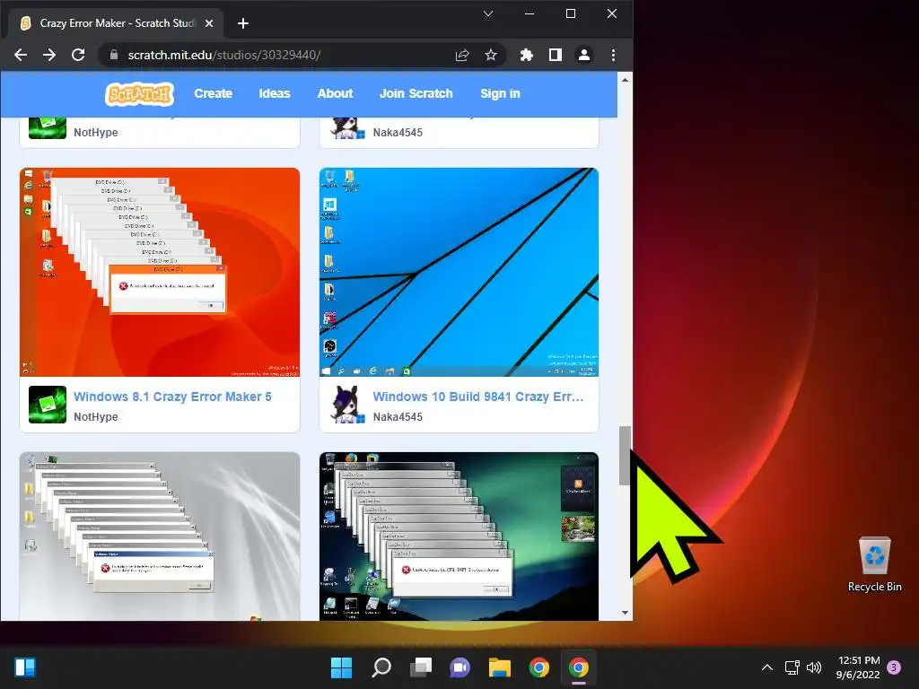Bookmark page with the star icon
Viewport: 919px width, 689px height.
(x=491, y=55)
